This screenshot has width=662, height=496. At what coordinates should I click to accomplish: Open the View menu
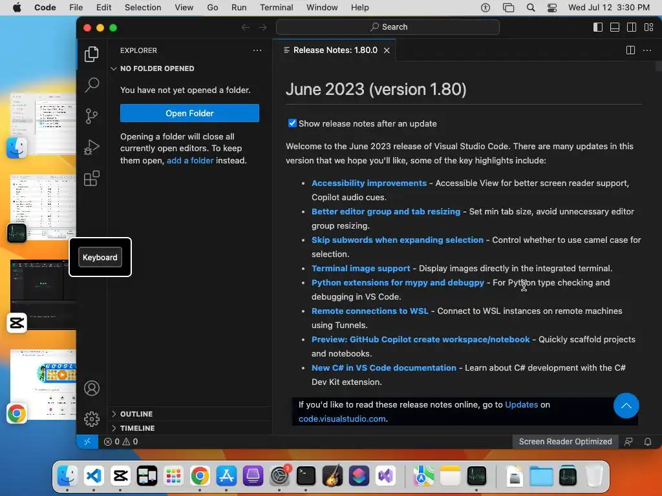[184, 8]
